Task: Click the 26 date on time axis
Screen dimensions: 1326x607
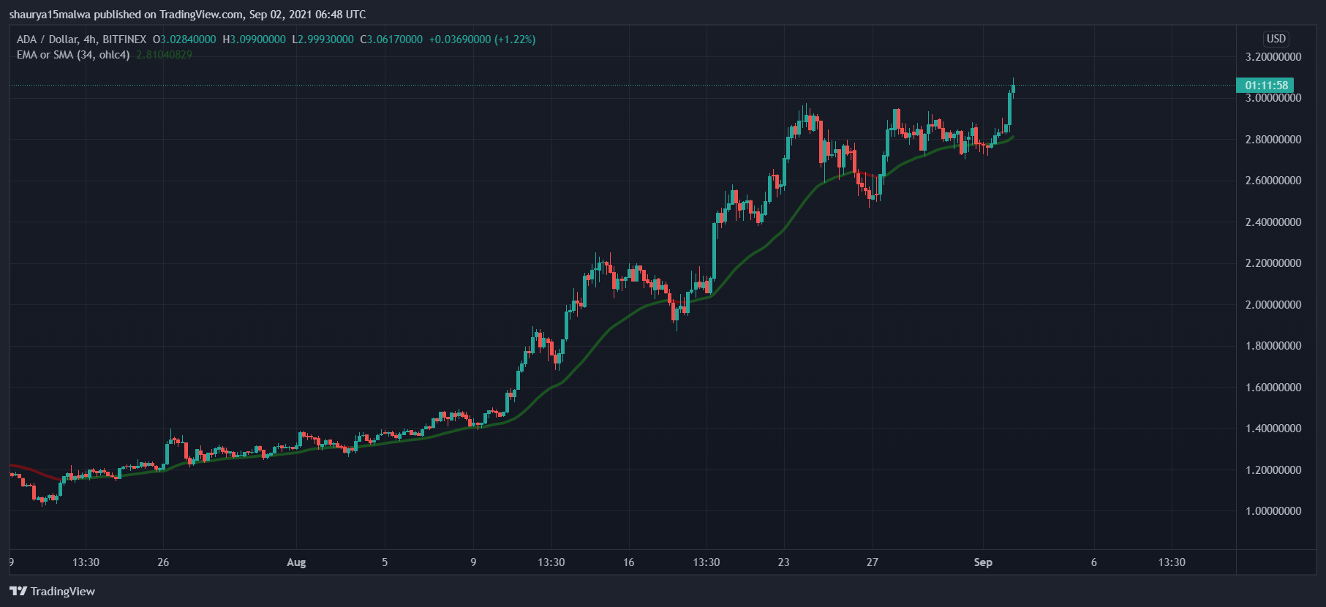Action: point(163,562)
